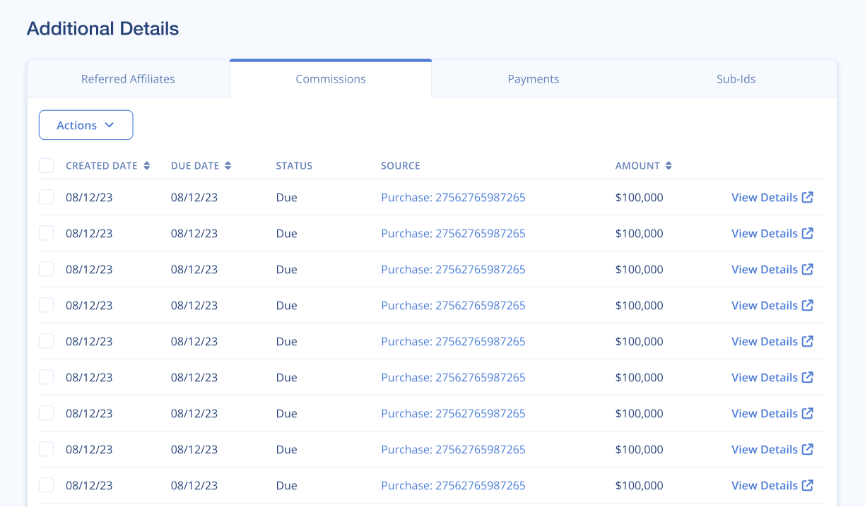Check the second commission row checkbox
The image size is (865, 507).
46,234
